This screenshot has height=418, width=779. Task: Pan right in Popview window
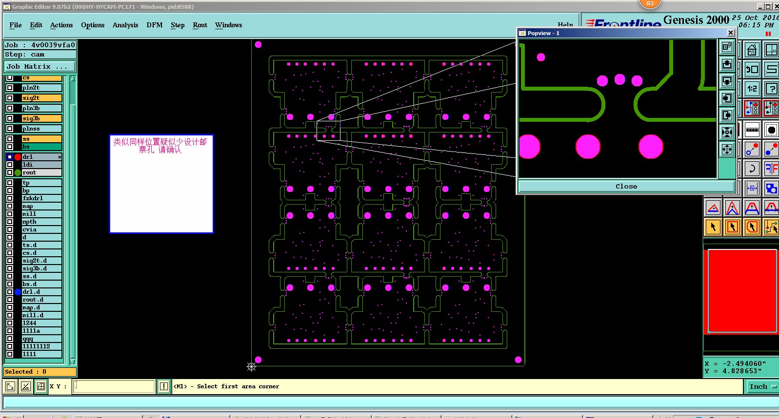click(x=727, y=115)
